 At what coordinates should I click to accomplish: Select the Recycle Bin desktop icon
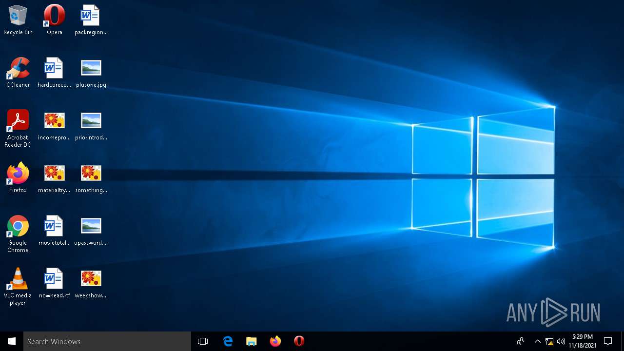tap(18, 20)
